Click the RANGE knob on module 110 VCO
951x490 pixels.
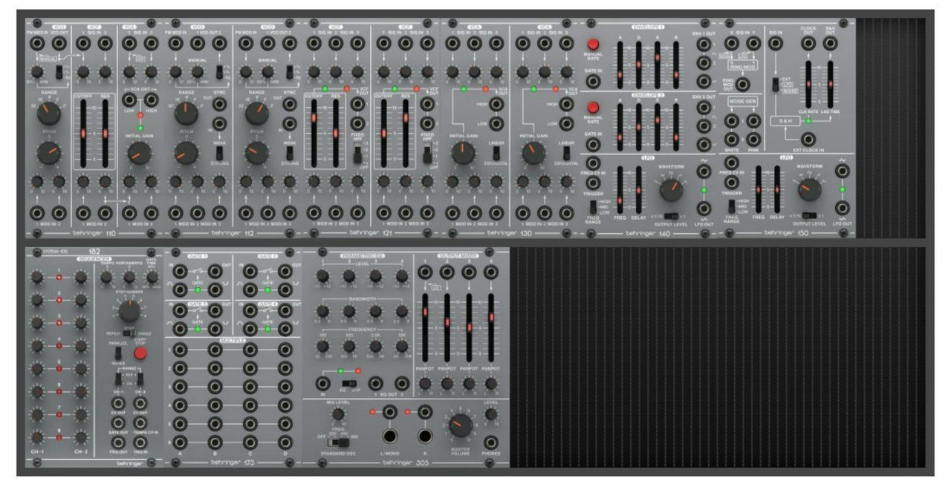[49, 114]
